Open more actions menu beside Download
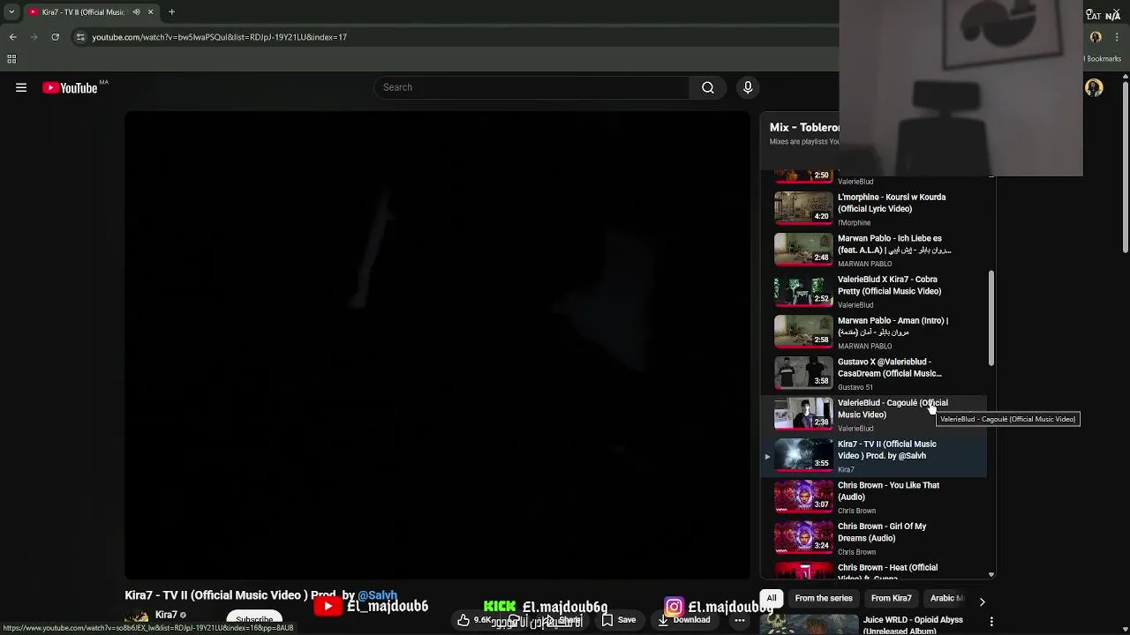 (740, 620)
